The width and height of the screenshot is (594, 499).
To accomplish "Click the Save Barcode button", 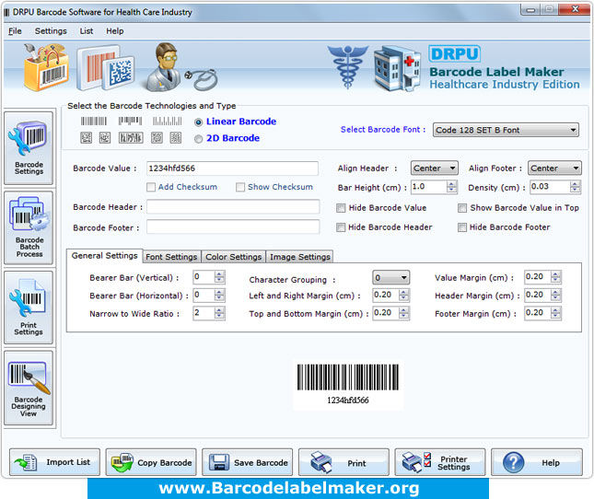I will [248, 462].
